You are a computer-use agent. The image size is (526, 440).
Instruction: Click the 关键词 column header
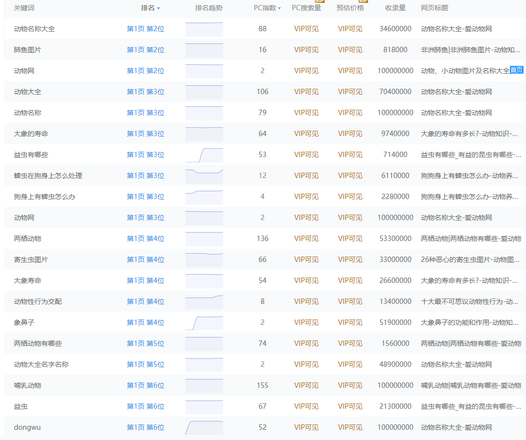[x=24, y=8]
